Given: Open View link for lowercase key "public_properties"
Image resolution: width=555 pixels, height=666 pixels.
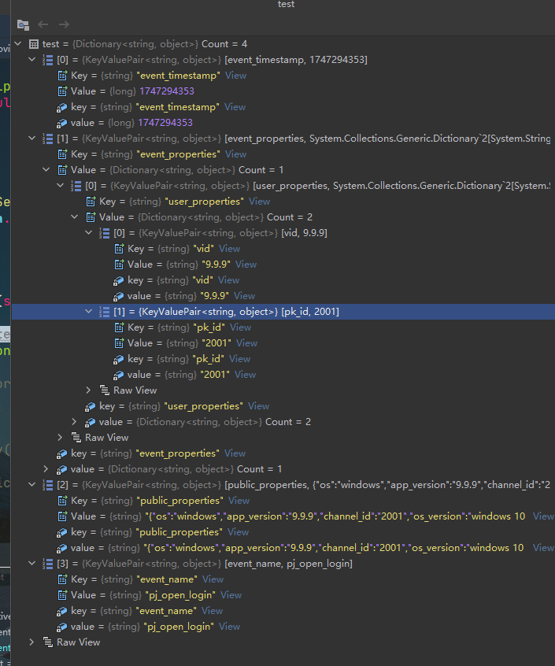Looking at the screenshot, I should pyautogui.click(x=238, y=532).
